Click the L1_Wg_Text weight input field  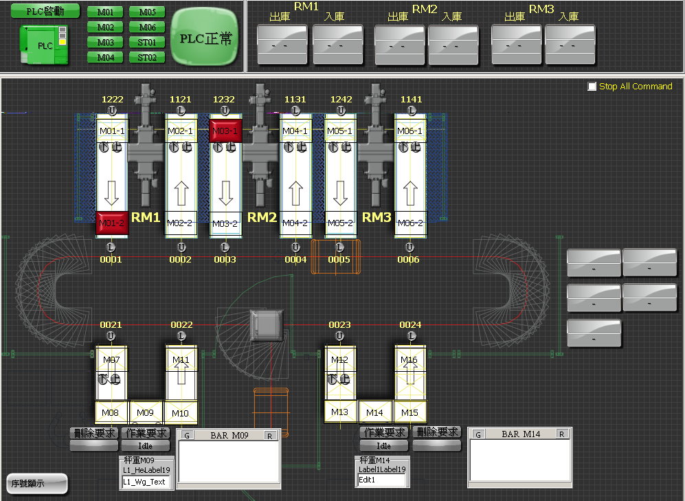(144, 482)
